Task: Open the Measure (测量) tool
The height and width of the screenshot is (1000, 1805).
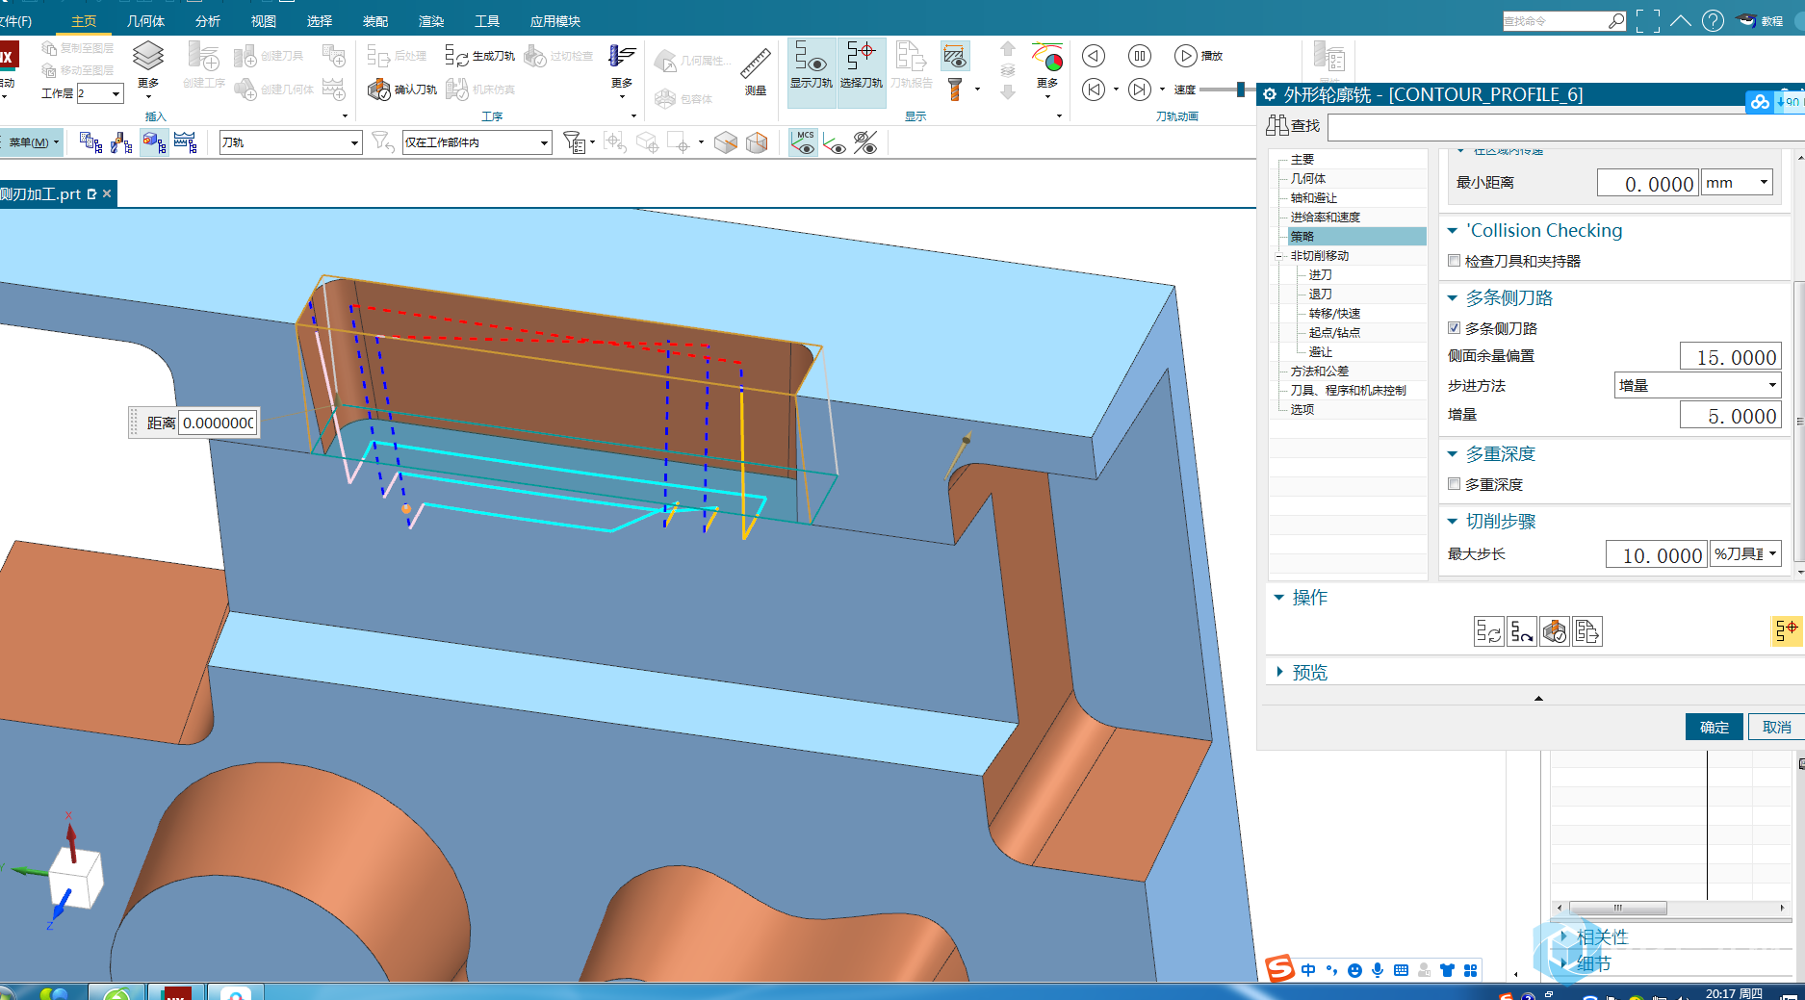Action: 756,70
